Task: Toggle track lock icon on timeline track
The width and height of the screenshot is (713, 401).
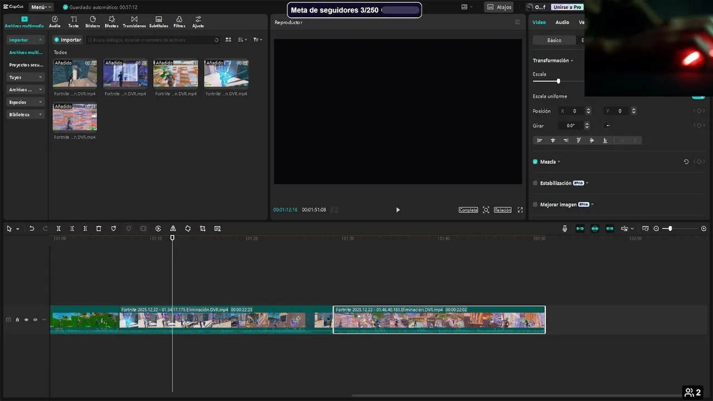Action: 17,320
